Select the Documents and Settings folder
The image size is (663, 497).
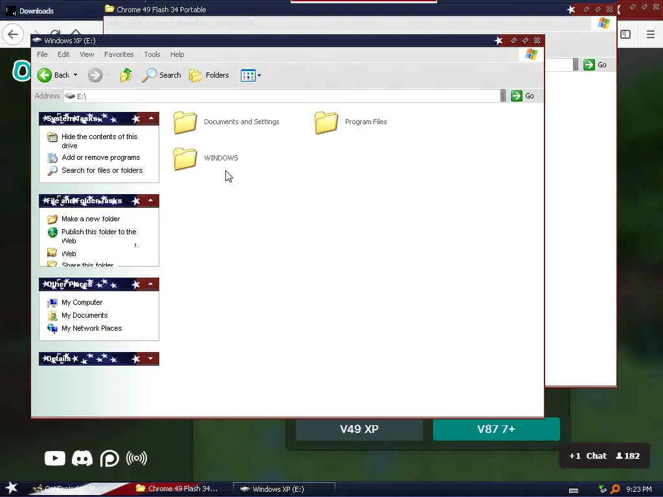[x=227, y=122]
